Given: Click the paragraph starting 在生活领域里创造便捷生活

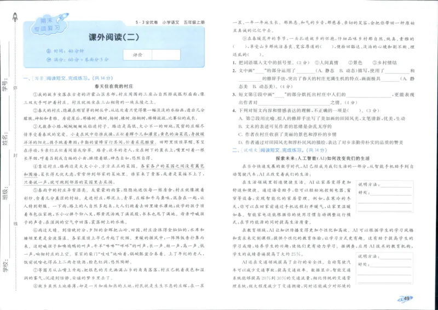Looking at the screenshot, I should pos(292,202).
